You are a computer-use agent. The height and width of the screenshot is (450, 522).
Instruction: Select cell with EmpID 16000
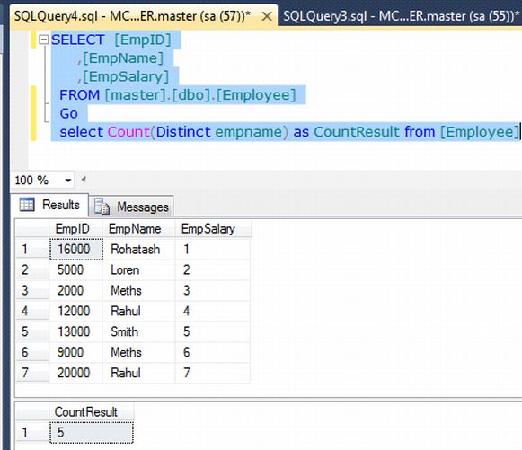pyautogui.click(x=76, y=249)
